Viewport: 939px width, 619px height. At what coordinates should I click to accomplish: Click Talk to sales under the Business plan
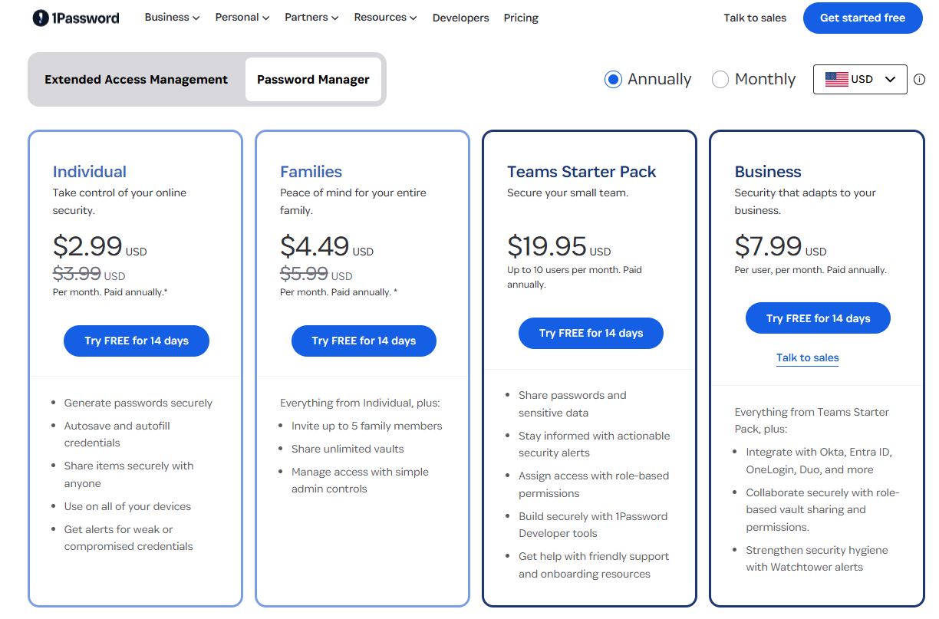(807, 357)
